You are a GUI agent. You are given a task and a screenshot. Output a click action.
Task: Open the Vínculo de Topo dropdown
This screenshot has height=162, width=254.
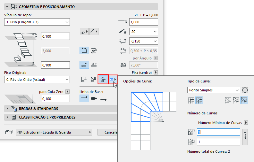(37, 22)
